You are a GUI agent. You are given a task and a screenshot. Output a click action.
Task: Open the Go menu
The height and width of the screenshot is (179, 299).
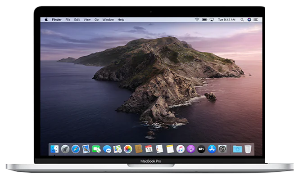pos(96,20)
